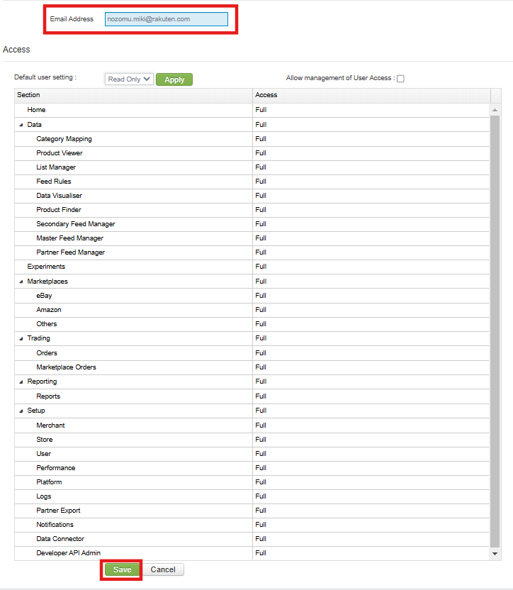Click the Access column header
This screenshot has height=590, width=513.
(371, 95)
